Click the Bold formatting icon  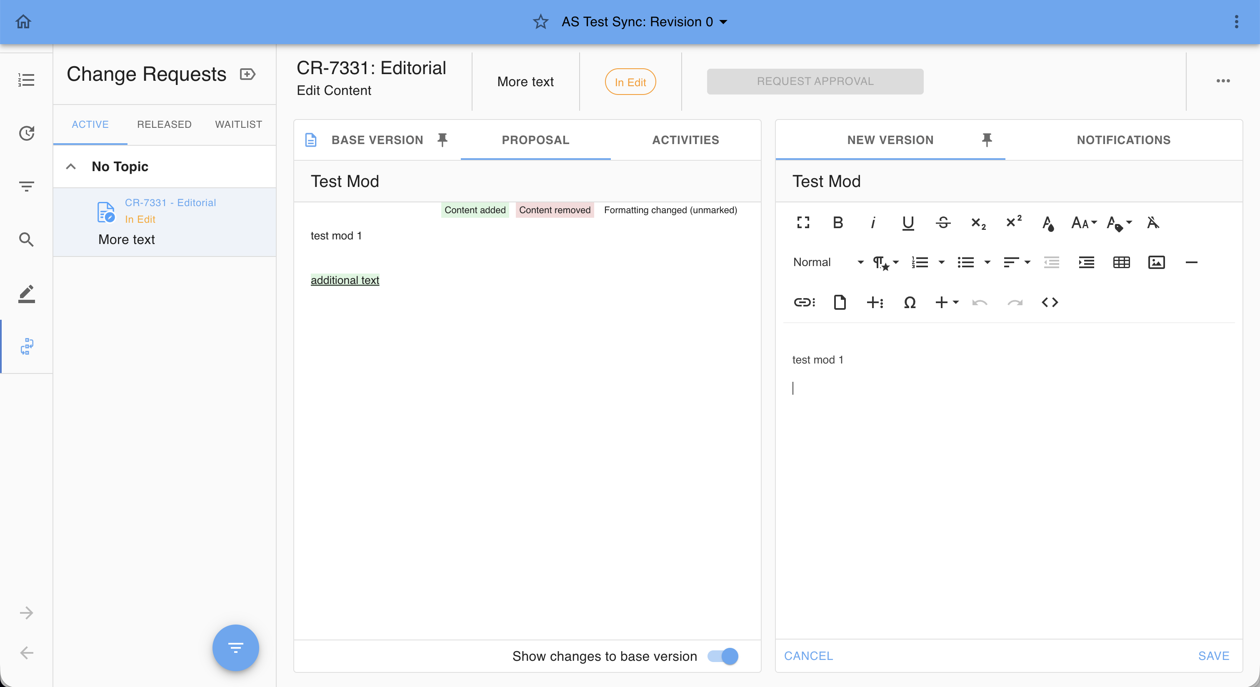click(838, 223)
